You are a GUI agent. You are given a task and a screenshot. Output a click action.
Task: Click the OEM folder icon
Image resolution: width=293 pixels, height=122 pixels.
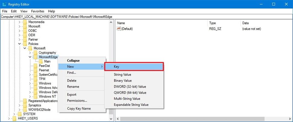pos(25,35)
